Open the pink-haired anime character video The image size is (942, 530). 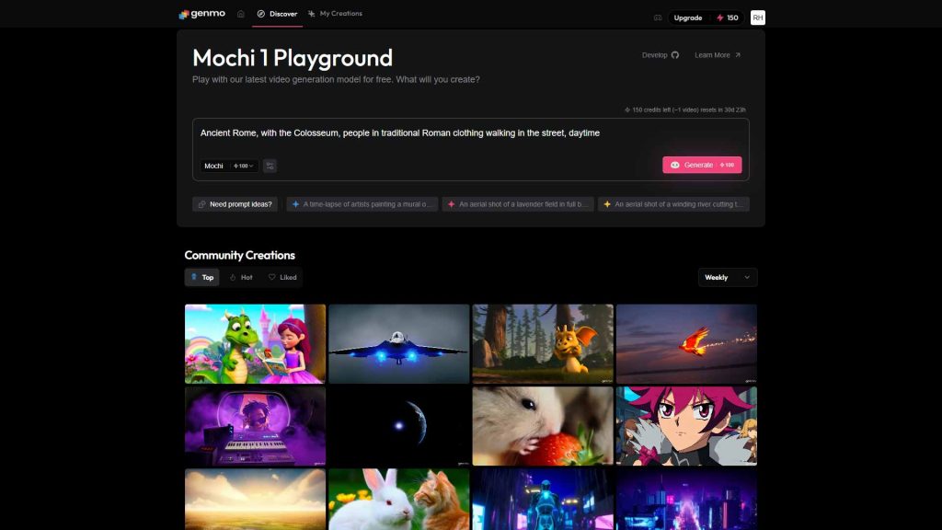(686, 426)
